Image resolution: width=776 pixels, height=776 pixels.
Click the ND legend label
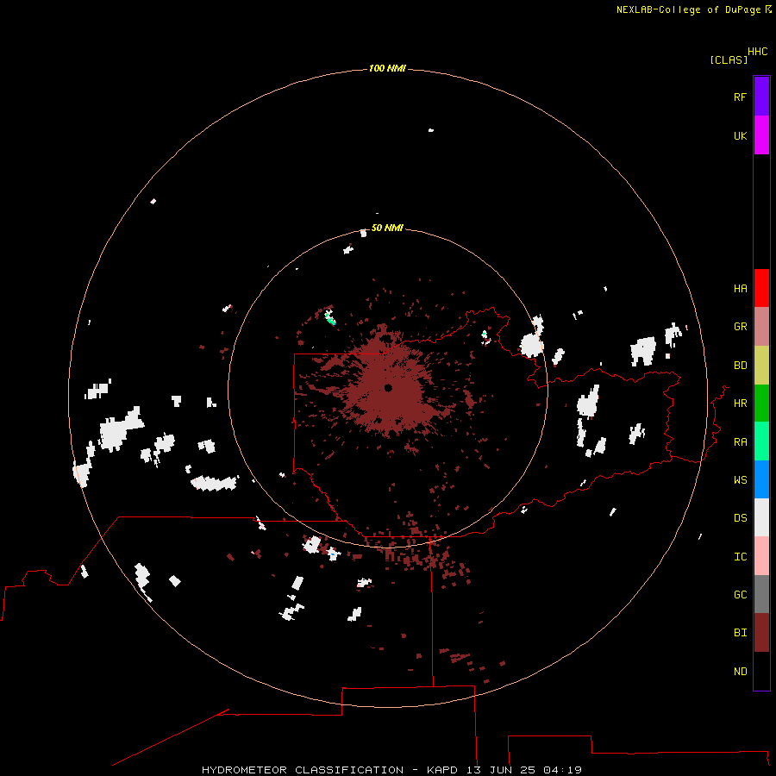pos(741,672)
